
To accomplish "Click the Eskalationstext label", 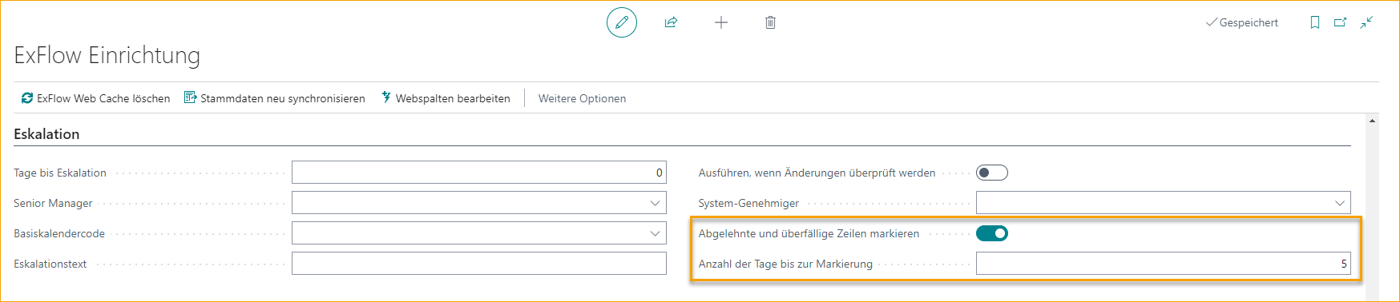I will [50, 264].
